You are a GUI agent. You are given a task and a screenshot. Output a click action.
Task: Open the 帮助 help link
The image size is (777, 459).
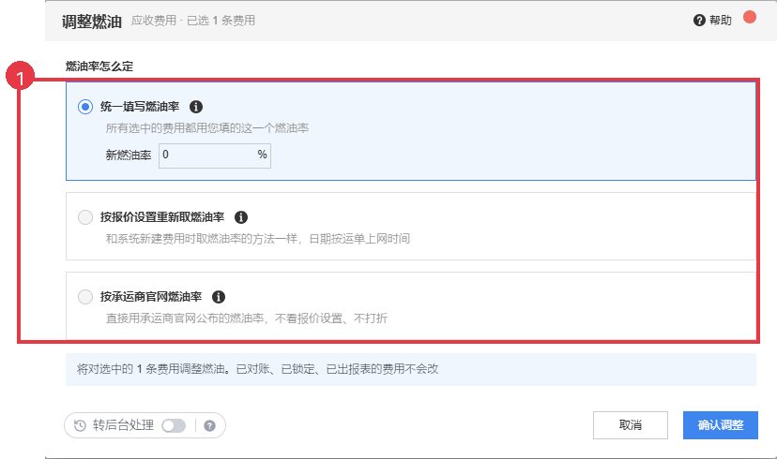click(x=712, y=21)
